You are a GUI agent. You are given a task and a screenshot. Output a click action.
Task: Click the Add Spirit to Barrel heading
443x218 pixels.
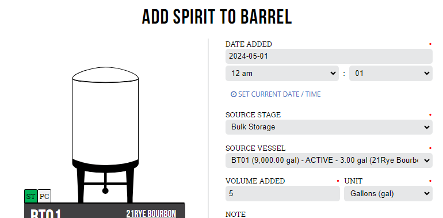point(217,17)
